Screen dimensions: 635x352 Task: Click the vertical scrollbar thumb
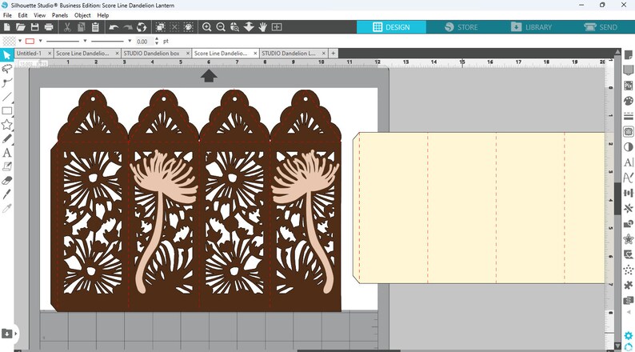(x=617, y=198)
